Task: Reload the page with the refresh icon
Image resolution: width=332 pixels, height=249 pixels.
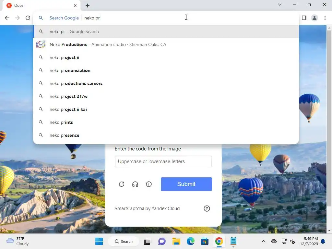Action: coord(28,18)
